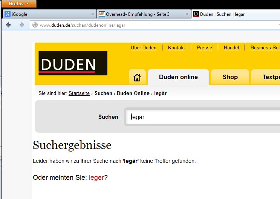Close the Overhead- Empfehlung tab
Screen dimensions: 280x199
[x=187, y=14]
